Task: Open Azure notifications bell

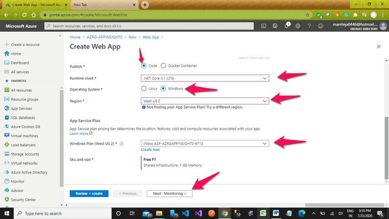Action: coord(286,26)
